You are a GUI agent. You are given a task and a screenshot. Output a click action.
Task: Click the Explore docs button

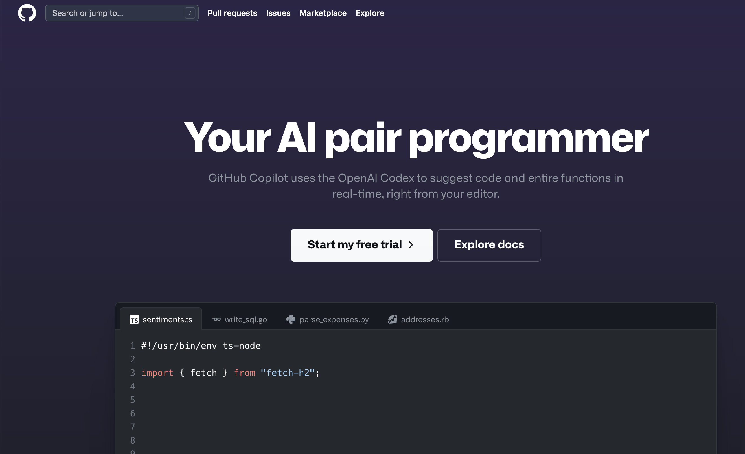coord(489,245)
